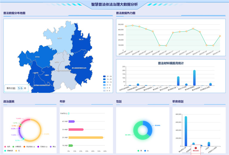Toggle the 预备党员 legend item
This screenshot has width=229, height=155.
pyautogui.click(x=9, y=151)
